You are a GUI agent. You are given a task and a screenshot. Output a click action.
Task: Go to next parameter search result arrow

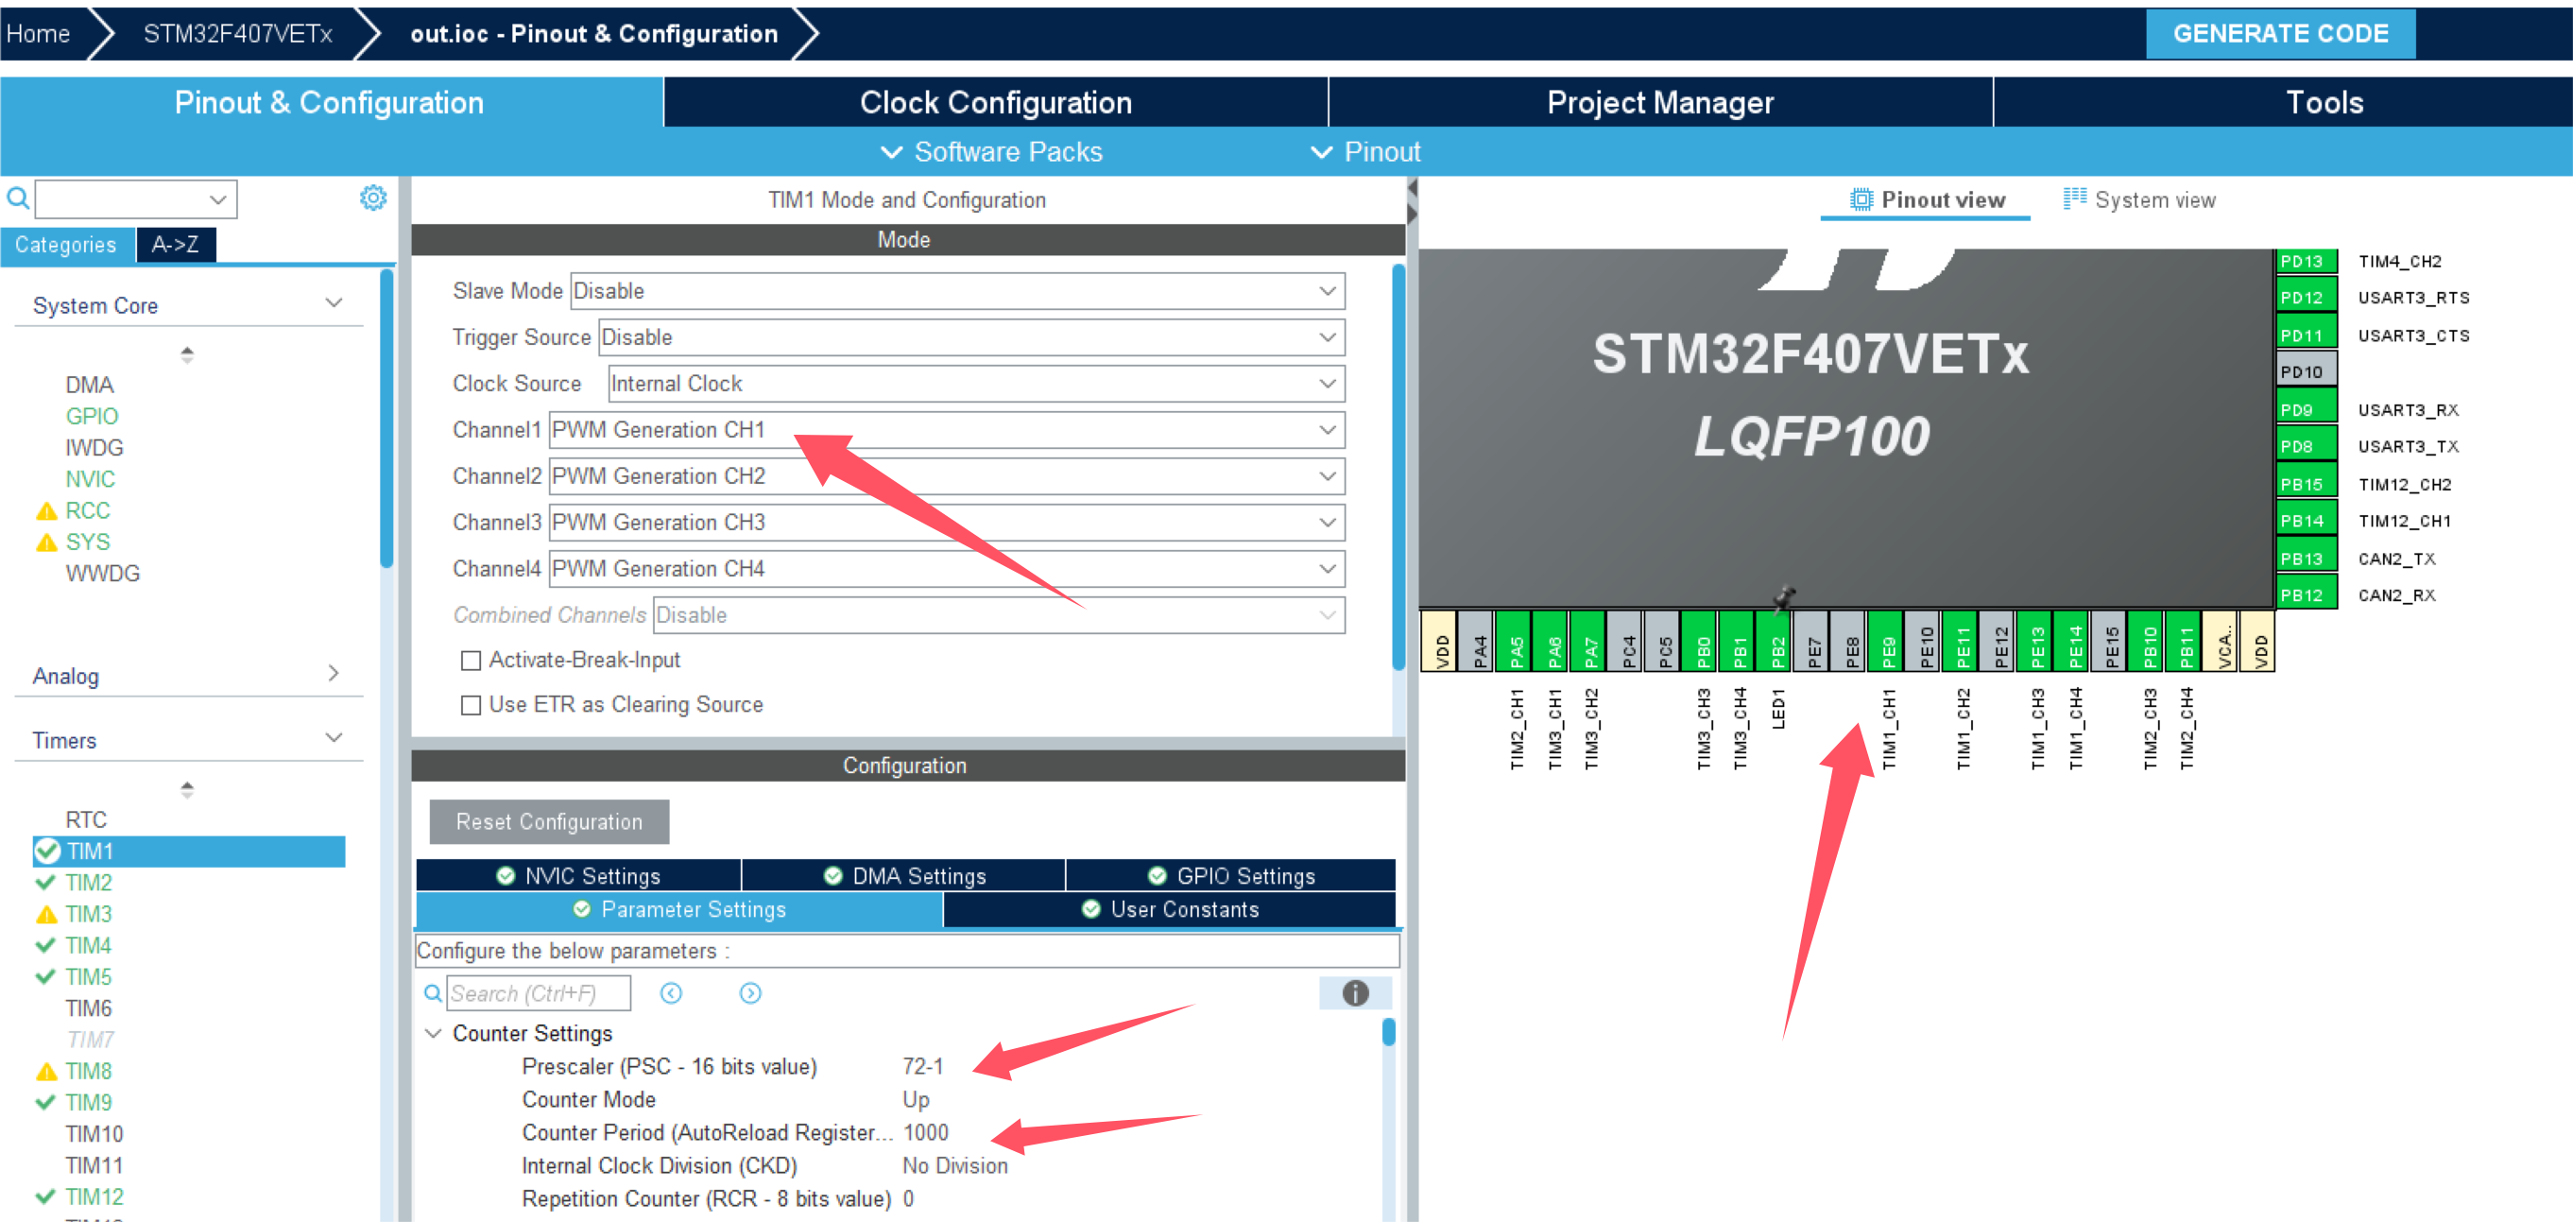750,993
